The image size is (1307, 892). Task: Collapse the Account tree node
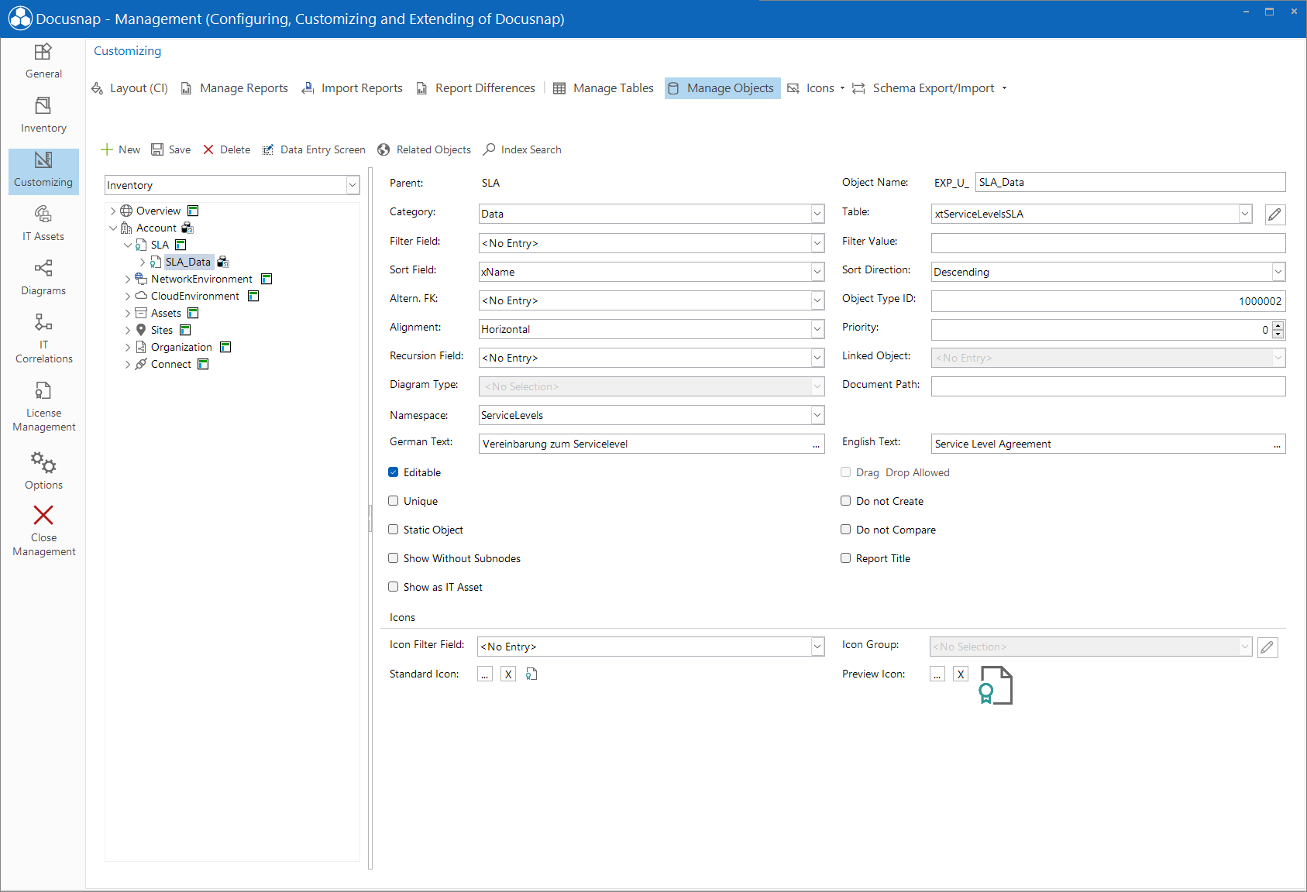(x=113, y=228)
